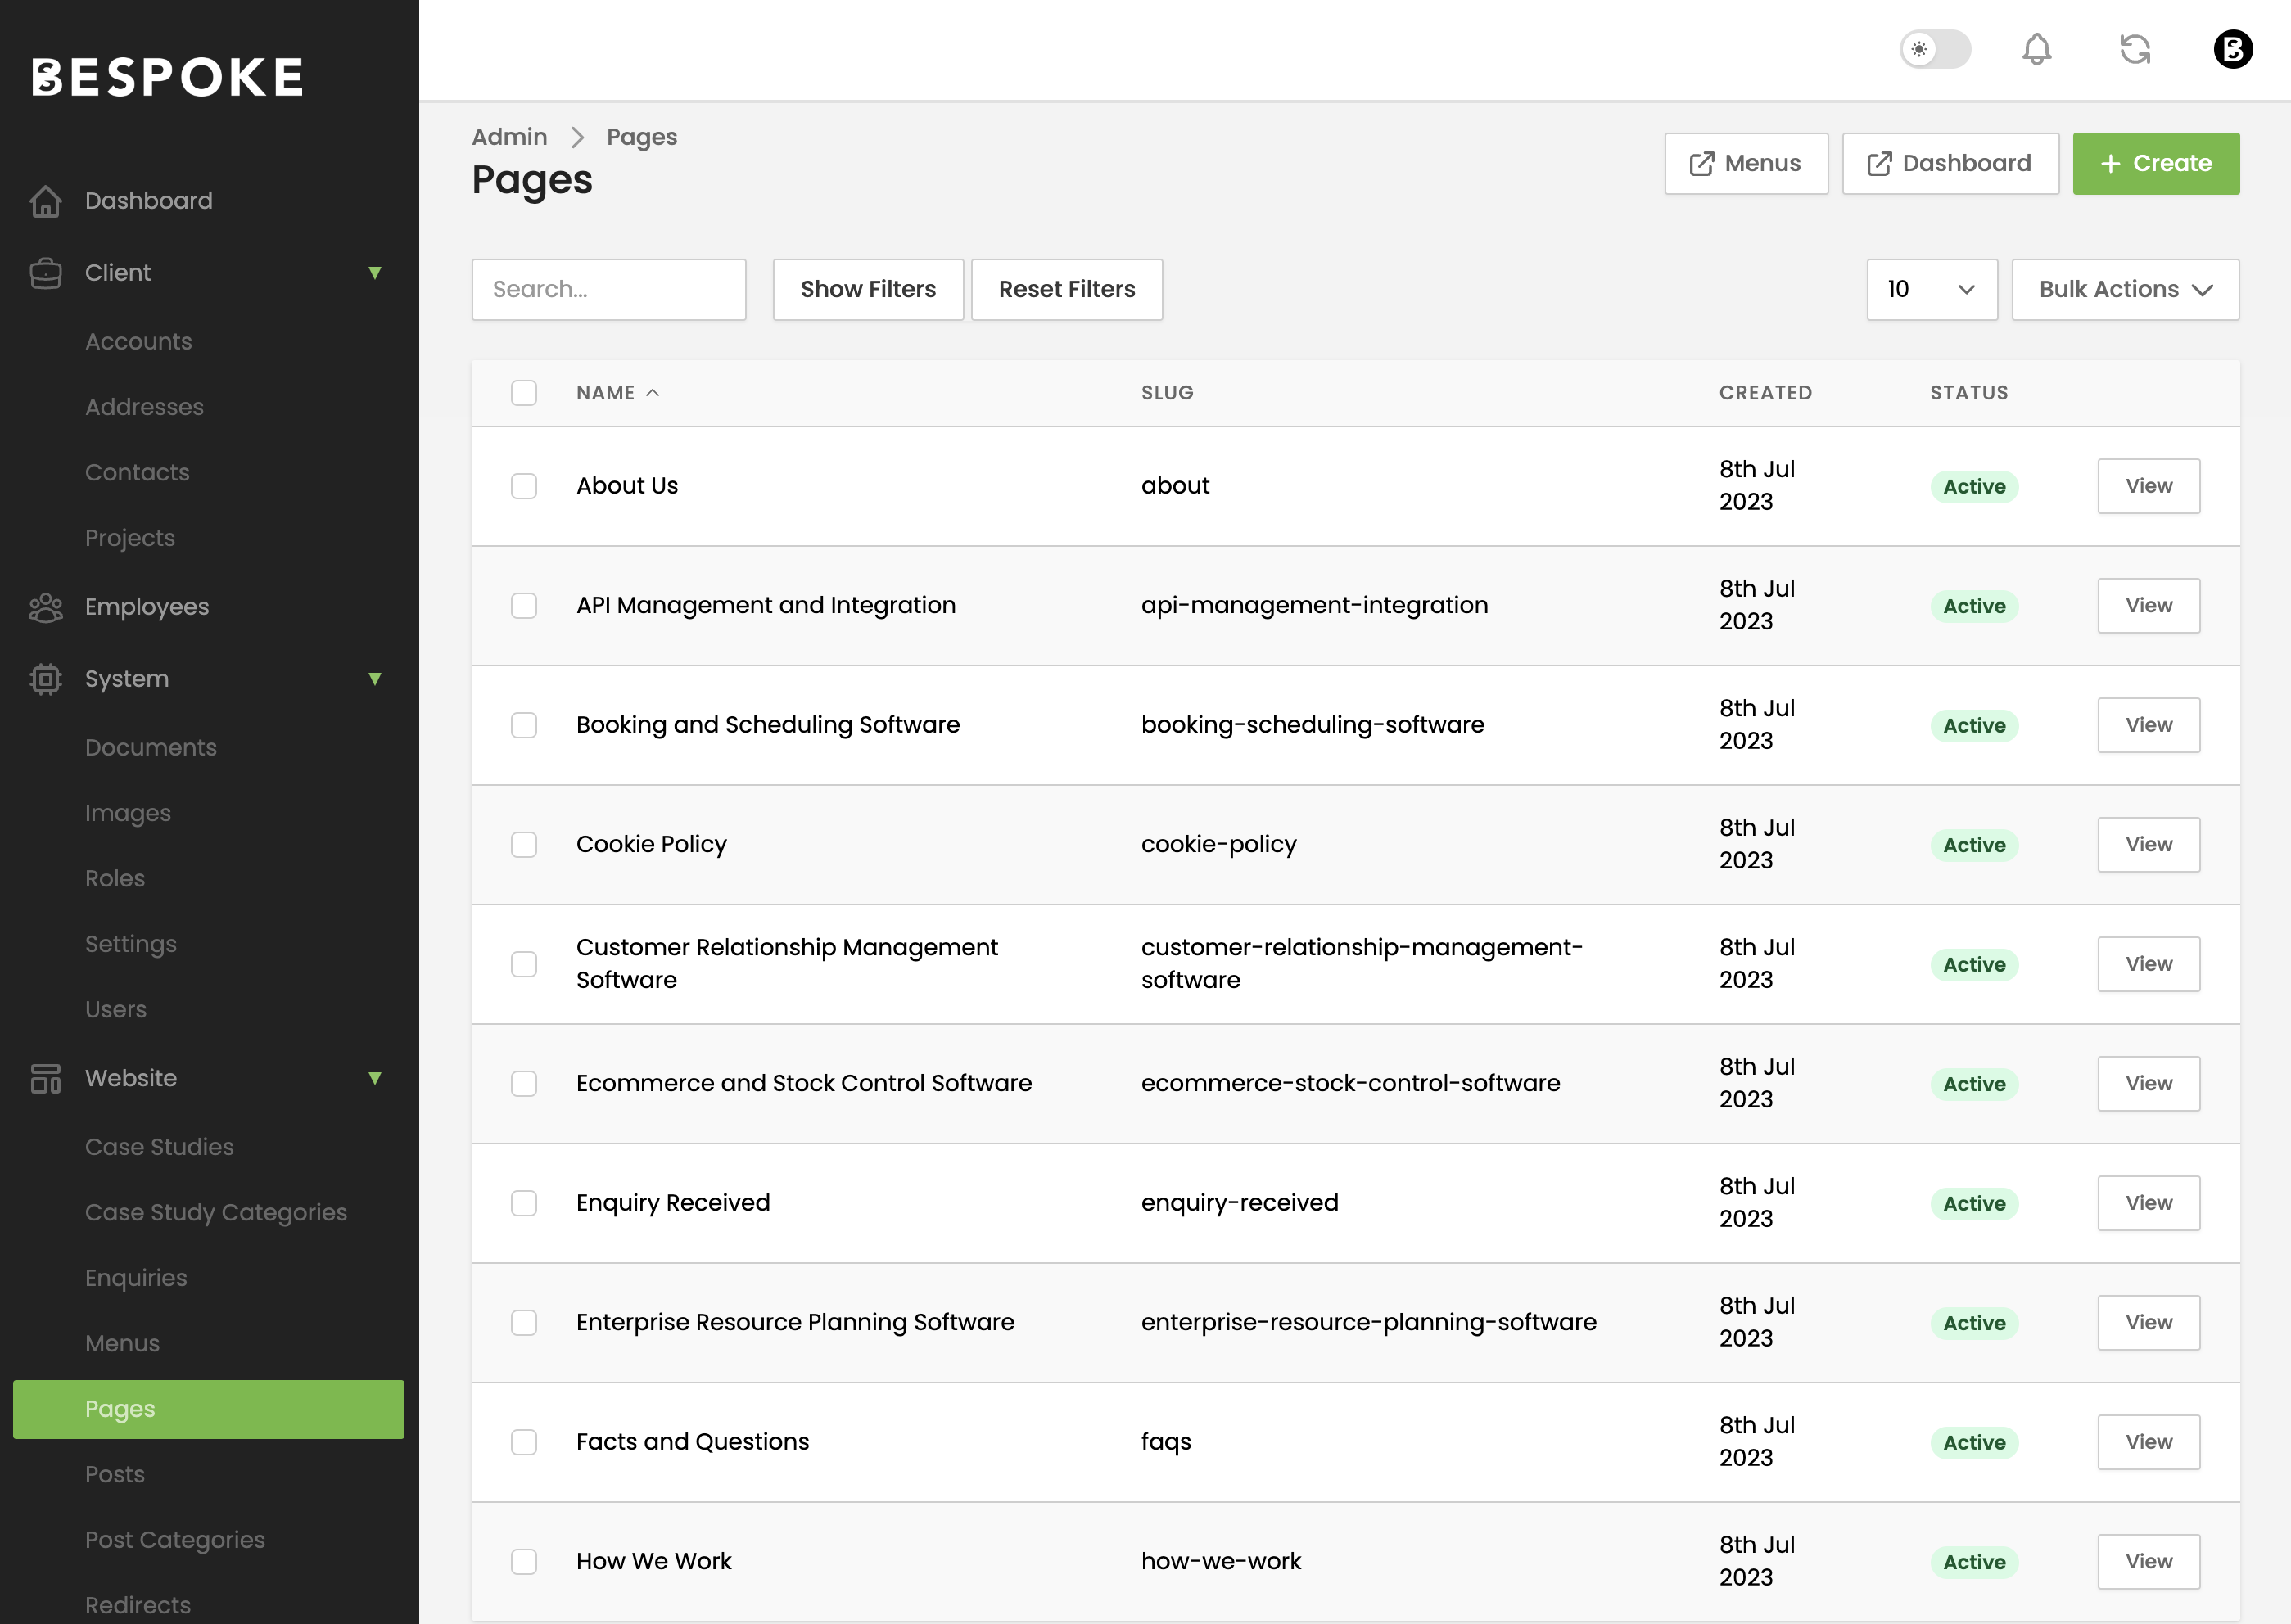This screenshot has width=2291, height=1624.
Task: Select the Customer Relationship Management Software checkbox
Action: pyautogui.click(x=524, y=964)
